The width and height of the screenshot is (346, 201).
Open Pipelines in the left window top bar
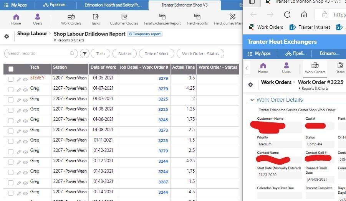tap(54, 5)
